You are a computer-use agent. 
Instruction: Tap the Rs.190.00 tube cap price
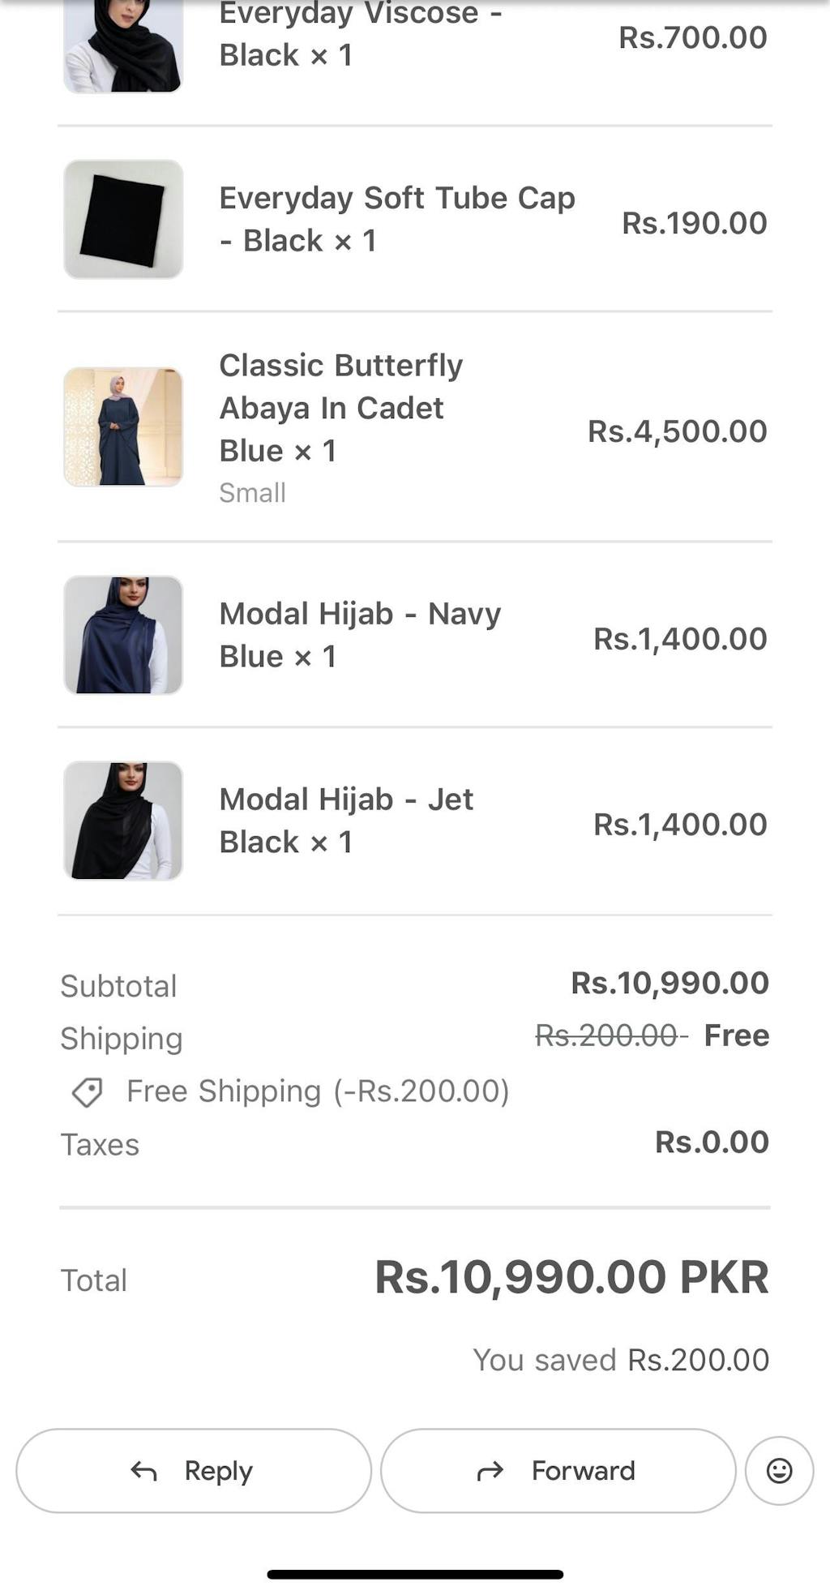694,223
